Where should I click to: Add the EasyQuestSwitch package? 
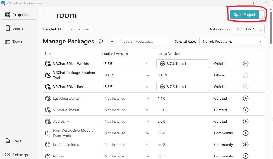click(x=245, y=98)
